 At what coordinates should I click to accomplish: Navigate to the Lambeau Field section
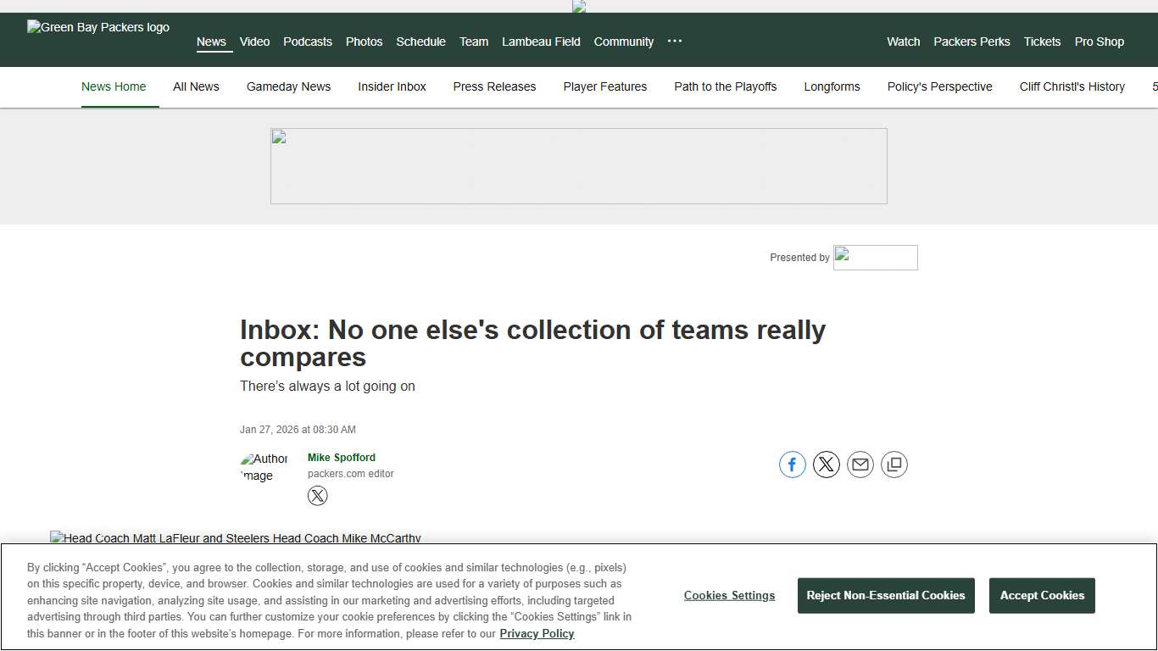[x=541, y=42]
